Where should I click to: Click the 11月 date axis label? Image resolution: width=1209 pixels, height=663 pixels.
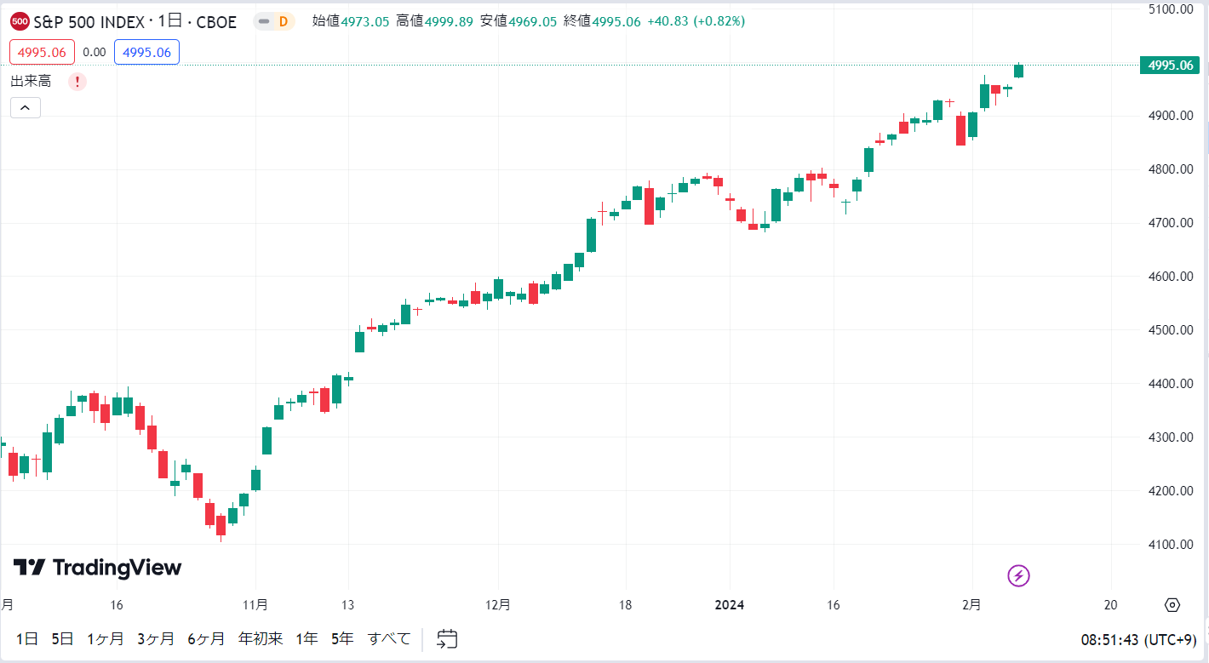click(255, 605)
